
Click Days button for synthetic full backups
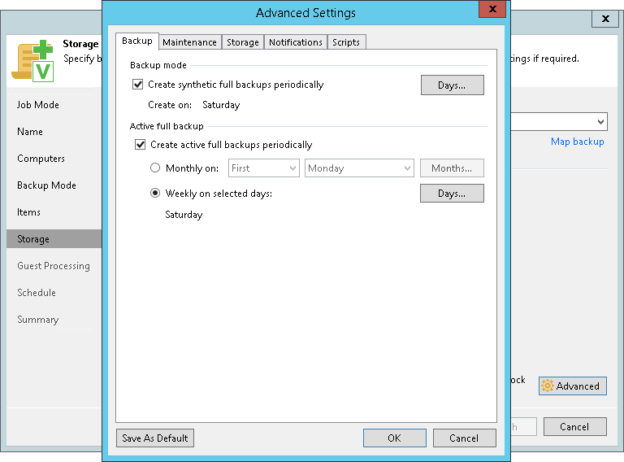[452, 85]
